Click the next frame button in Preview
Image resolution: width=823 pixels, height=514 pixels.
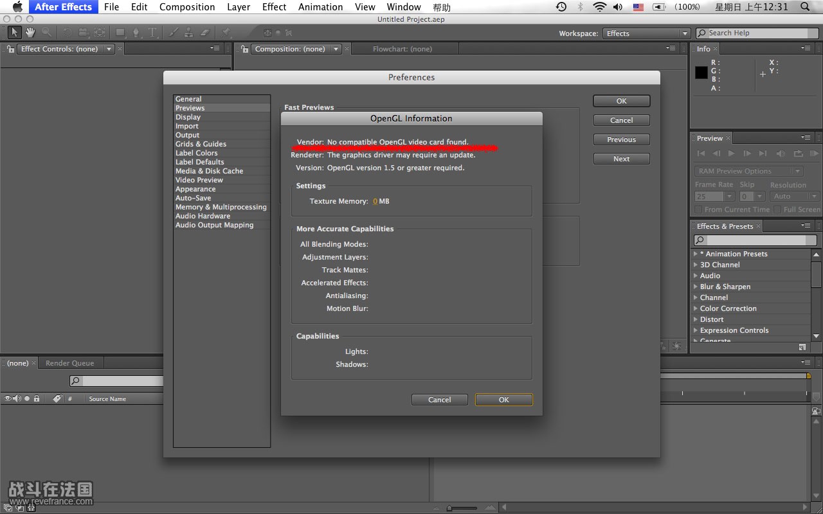coord(747,154)
